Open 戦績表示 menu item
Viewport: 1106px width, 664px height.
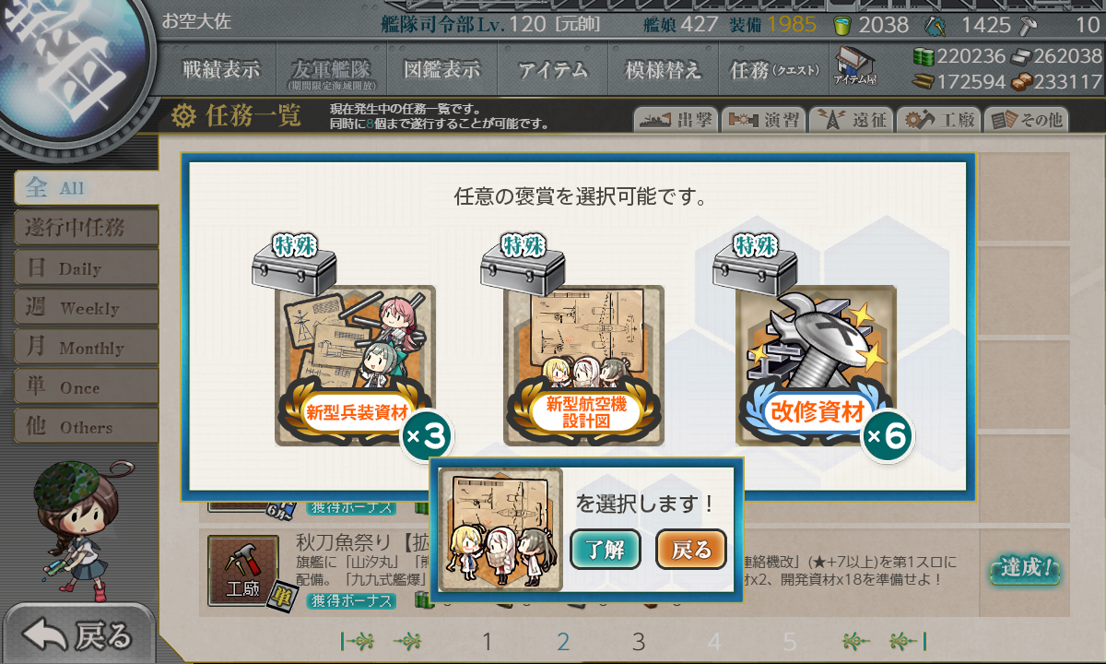point(221,69)
